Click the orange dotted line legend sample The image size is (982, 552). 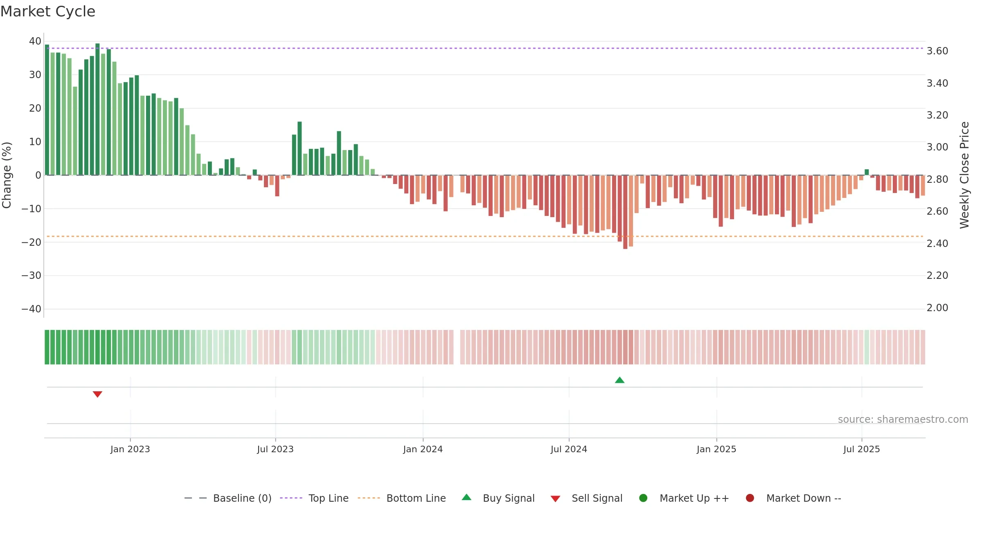click(369, 498)
